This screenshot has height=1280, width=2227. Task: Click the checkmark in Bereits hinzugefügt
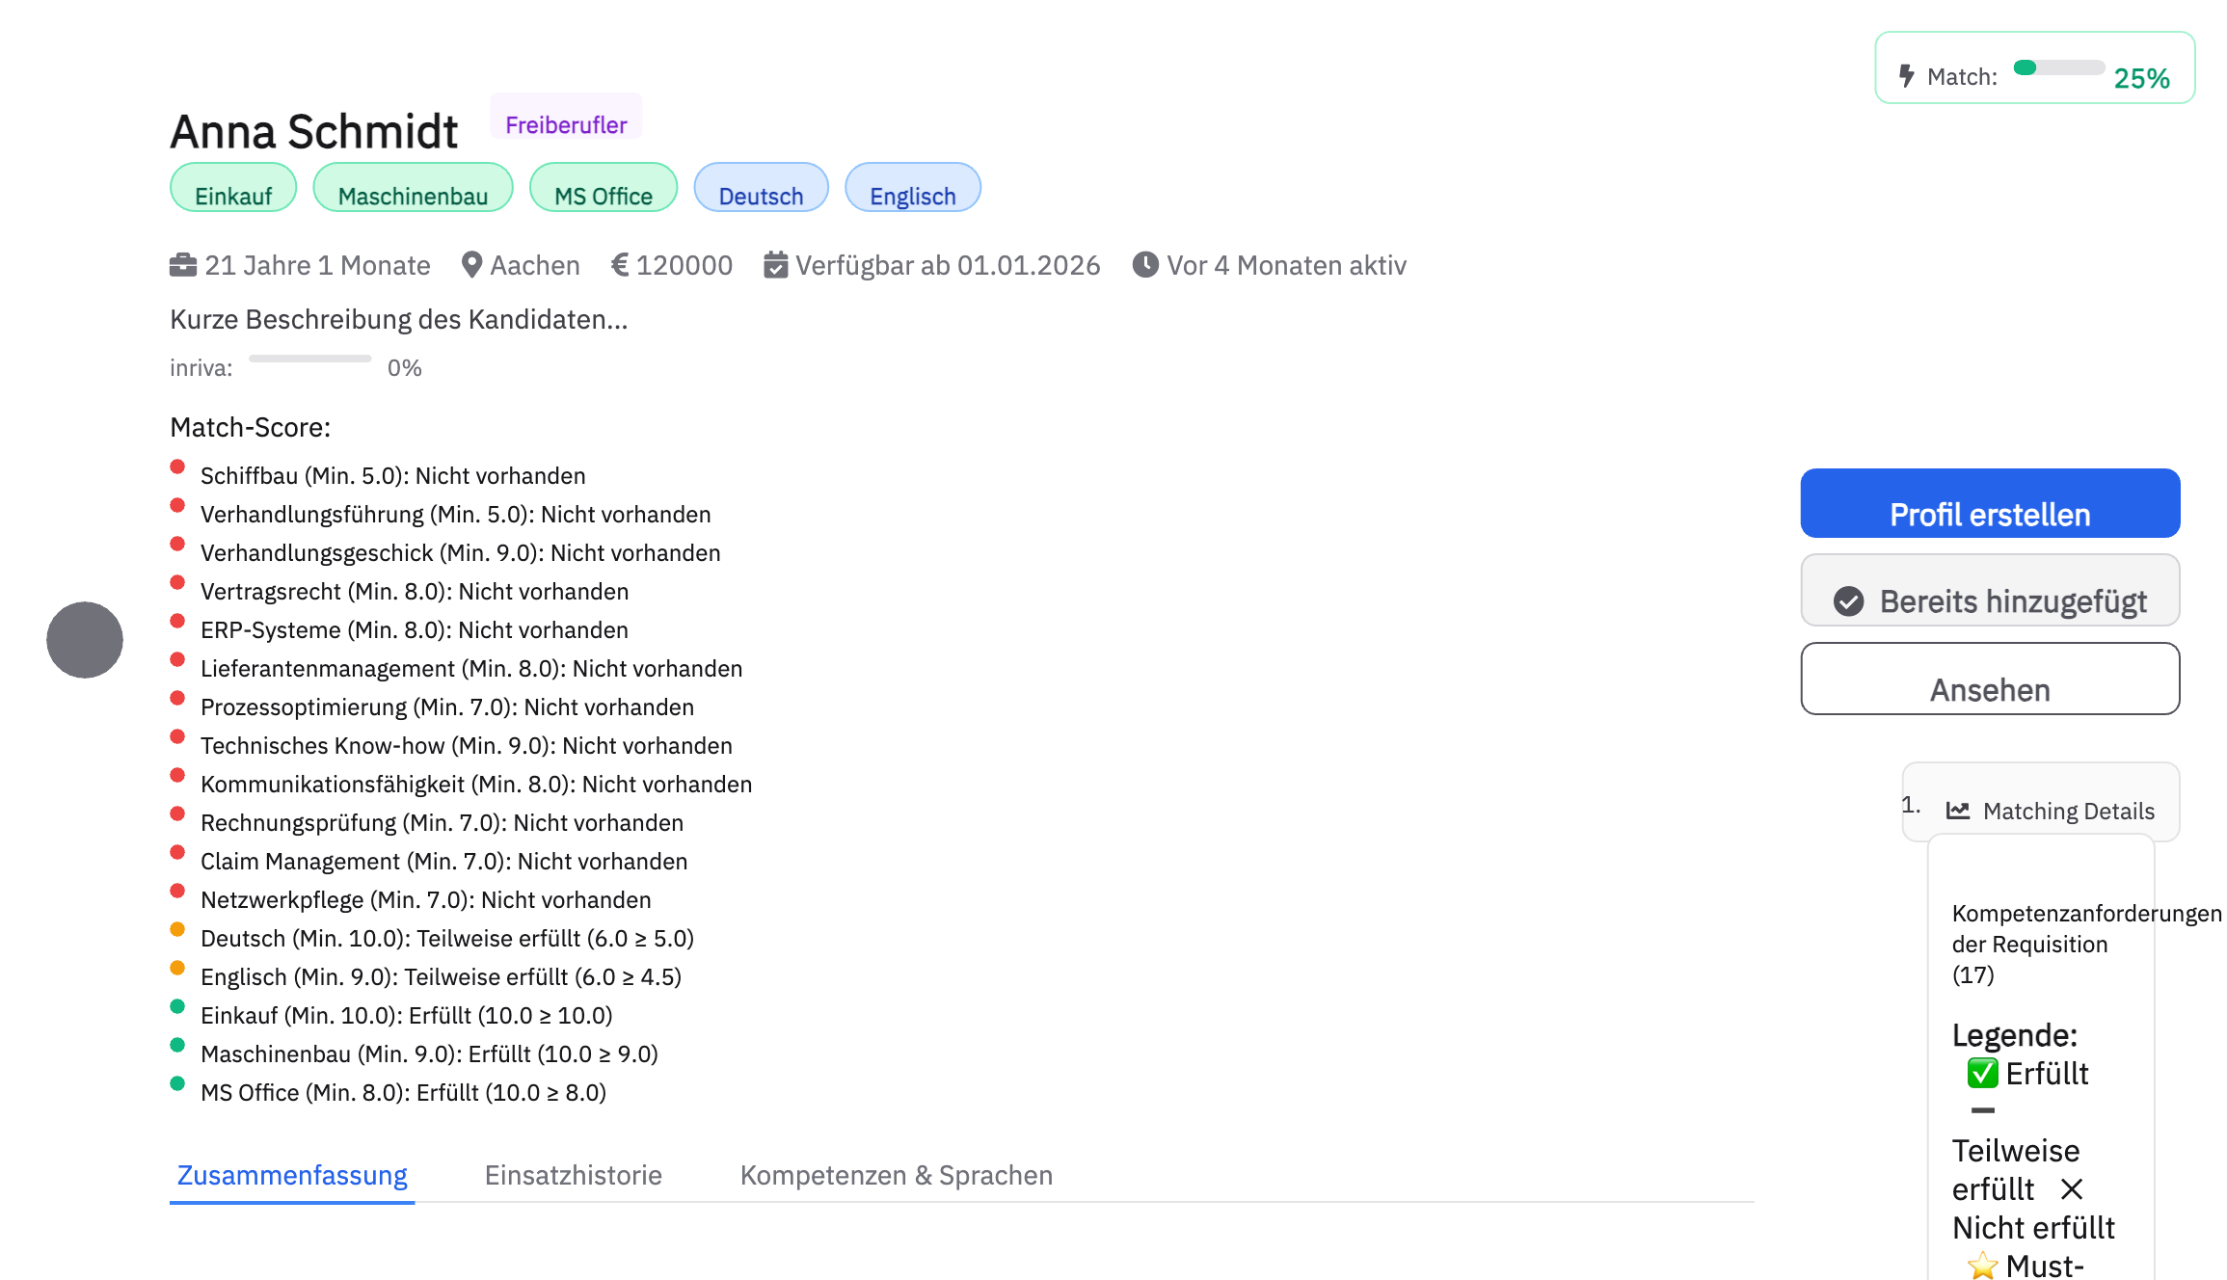tap(1848, 601)
